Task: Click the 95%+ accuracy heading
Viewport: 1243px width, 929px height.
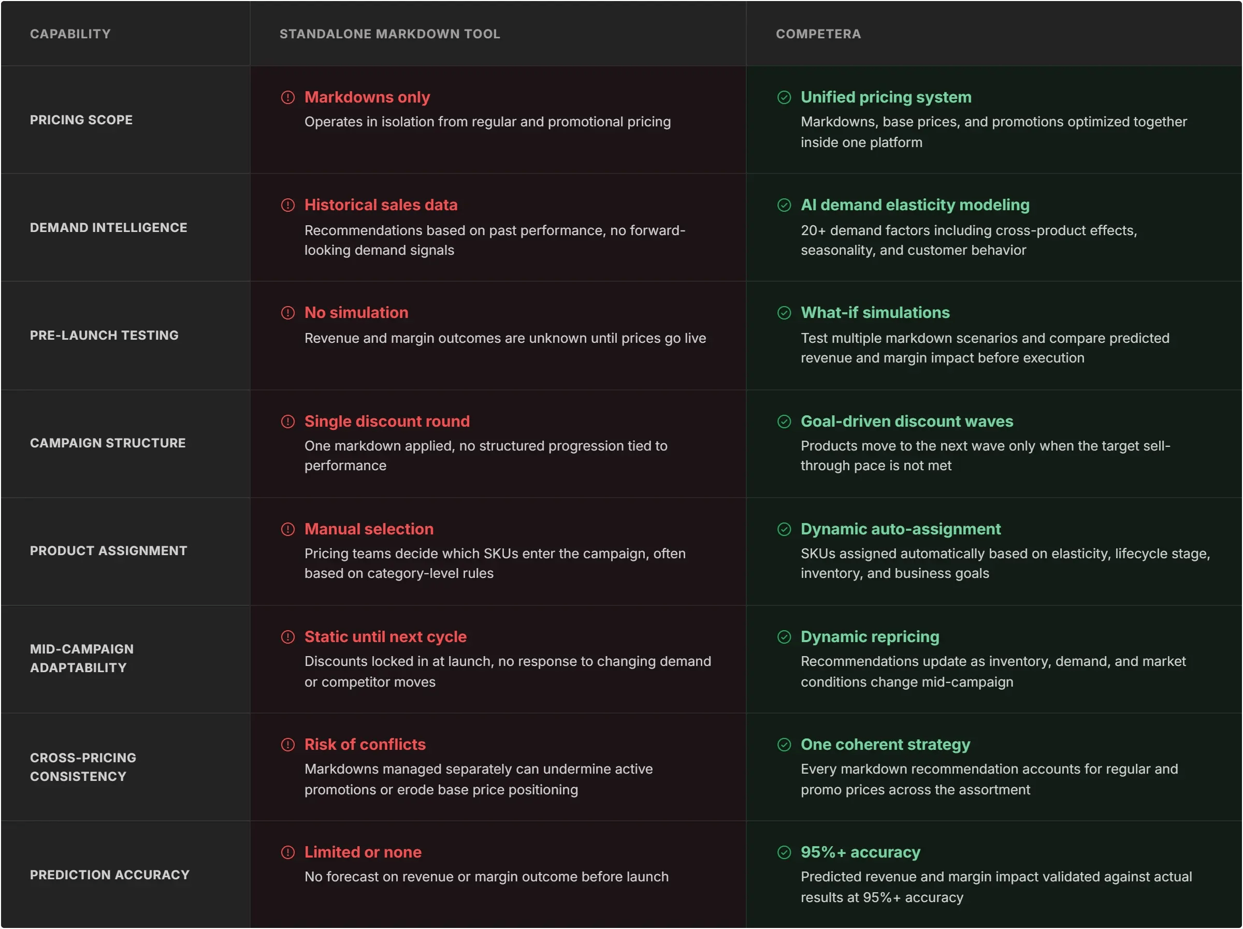Action: point(860,852)
